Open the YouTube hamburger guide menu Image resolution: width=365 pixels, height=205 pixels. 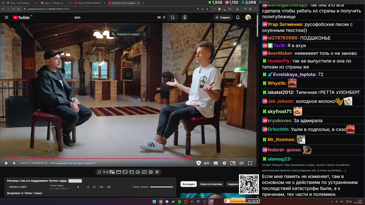pyautogui.click(x=6, y=17)
